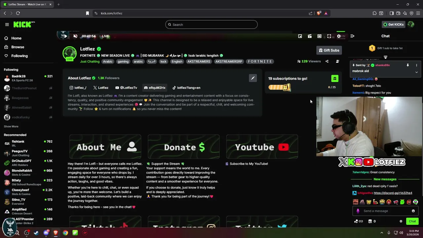Click the Get KICKs button
423x238 pixels.
[x=393, y=24]
